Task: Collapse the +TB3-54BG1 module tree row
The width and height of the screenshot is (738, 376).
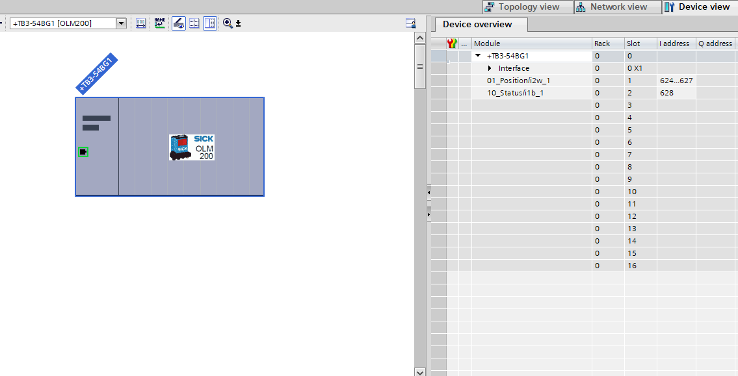Action: coord(478,55)
